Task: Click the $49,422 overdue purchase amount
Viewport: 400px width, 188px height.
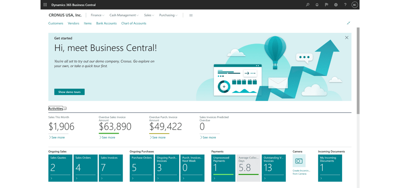Action: (166, 127)
